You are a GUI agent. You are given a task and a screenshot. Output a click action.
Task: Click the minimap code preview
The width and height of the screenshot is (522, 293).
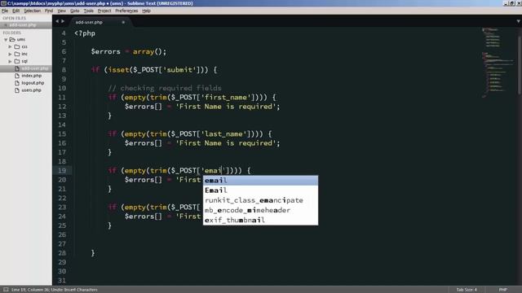pos(498,63)
